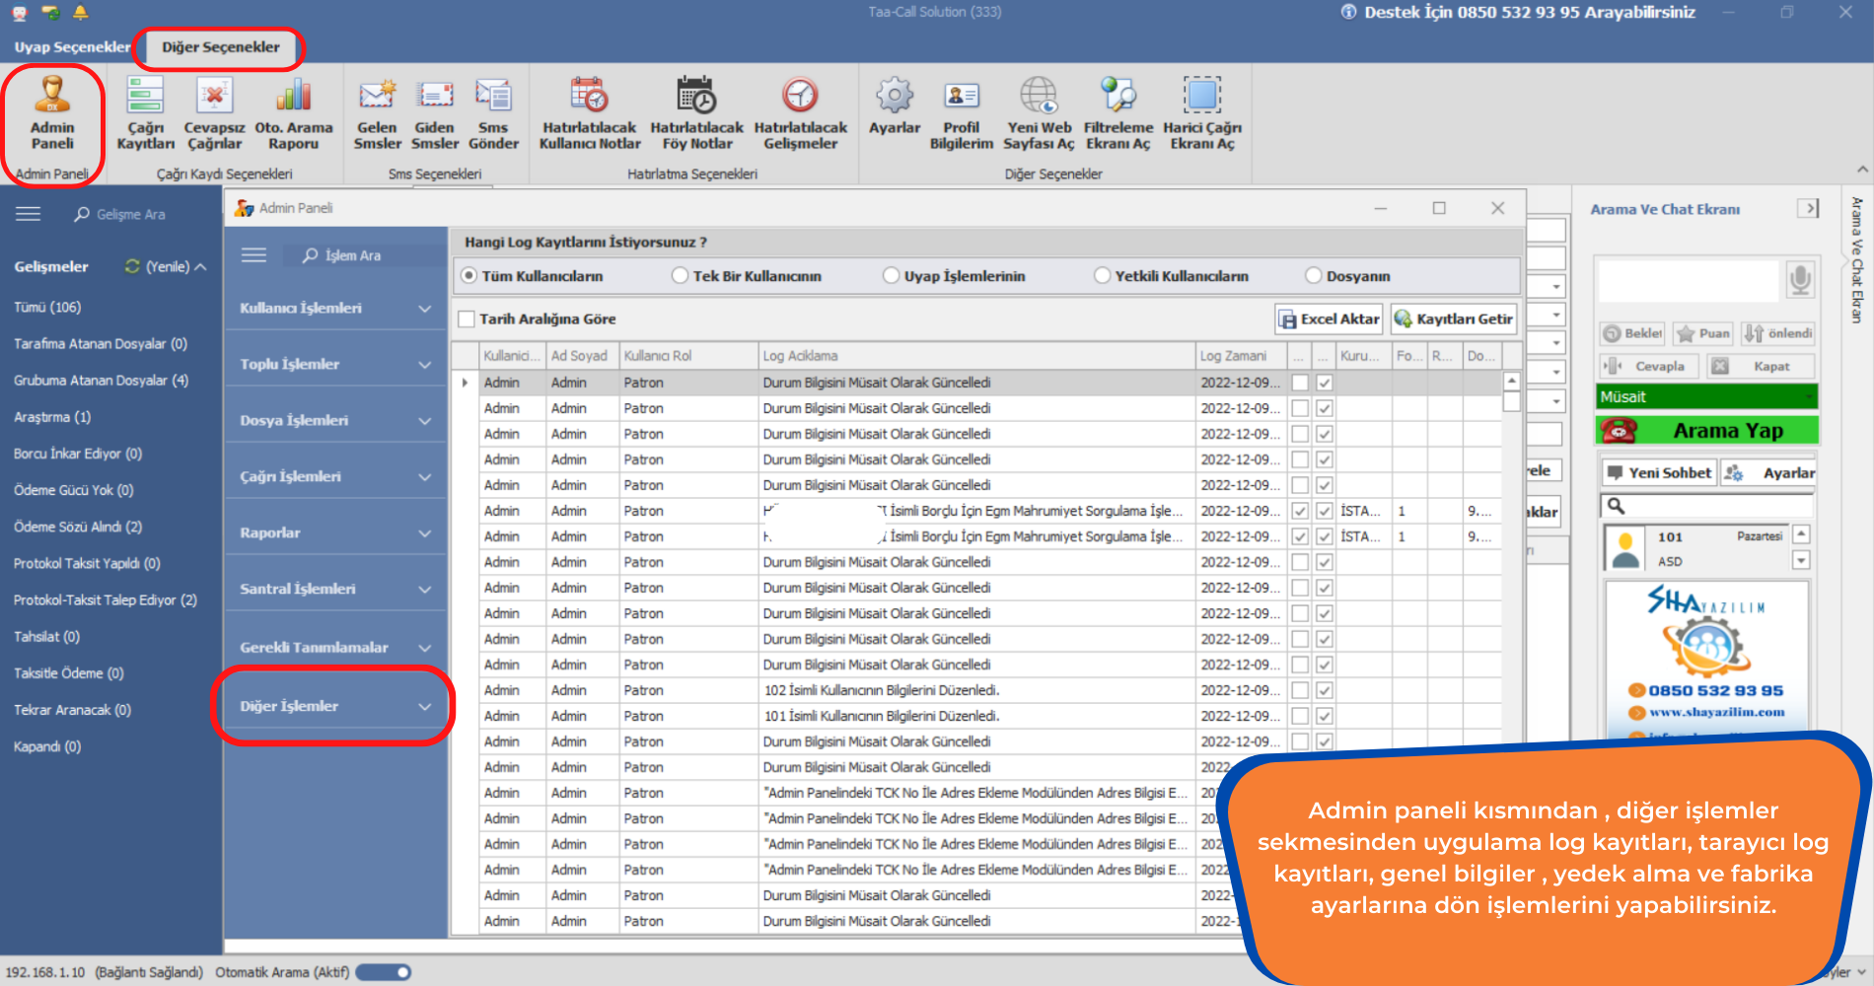Image resolution: width=1874 pixels, height=986 pixels.
Task: Switch to Uyap Seçenekler tab
Action: [x=71, y=47]
